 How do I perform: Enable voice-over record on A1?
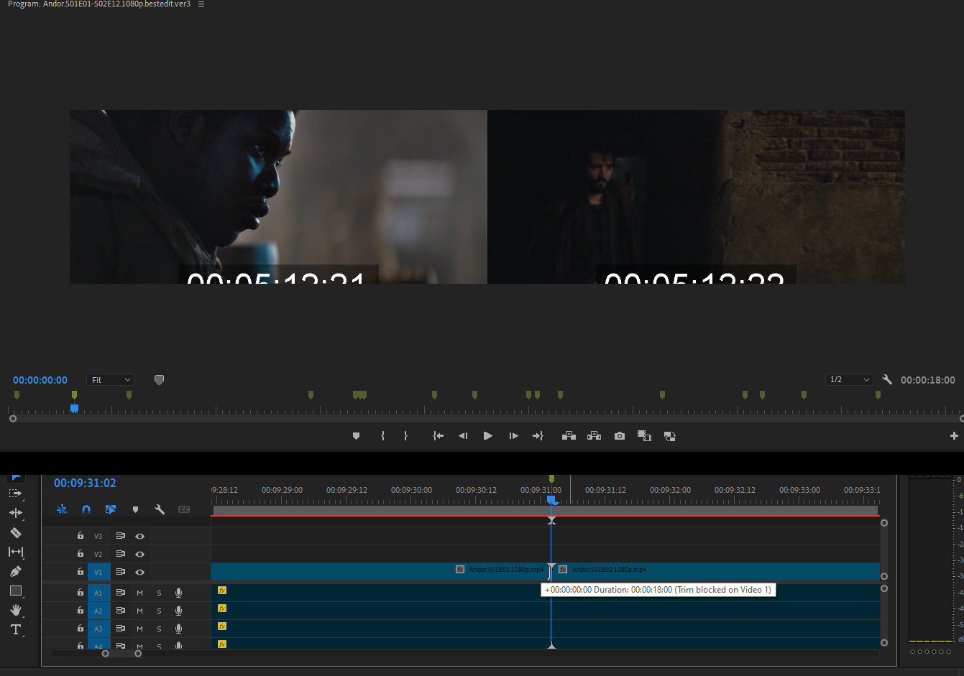178,593
